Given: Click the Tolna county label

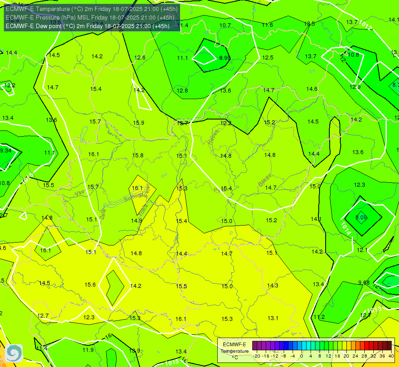Looking at the screenshot, I should click(144, 210).
